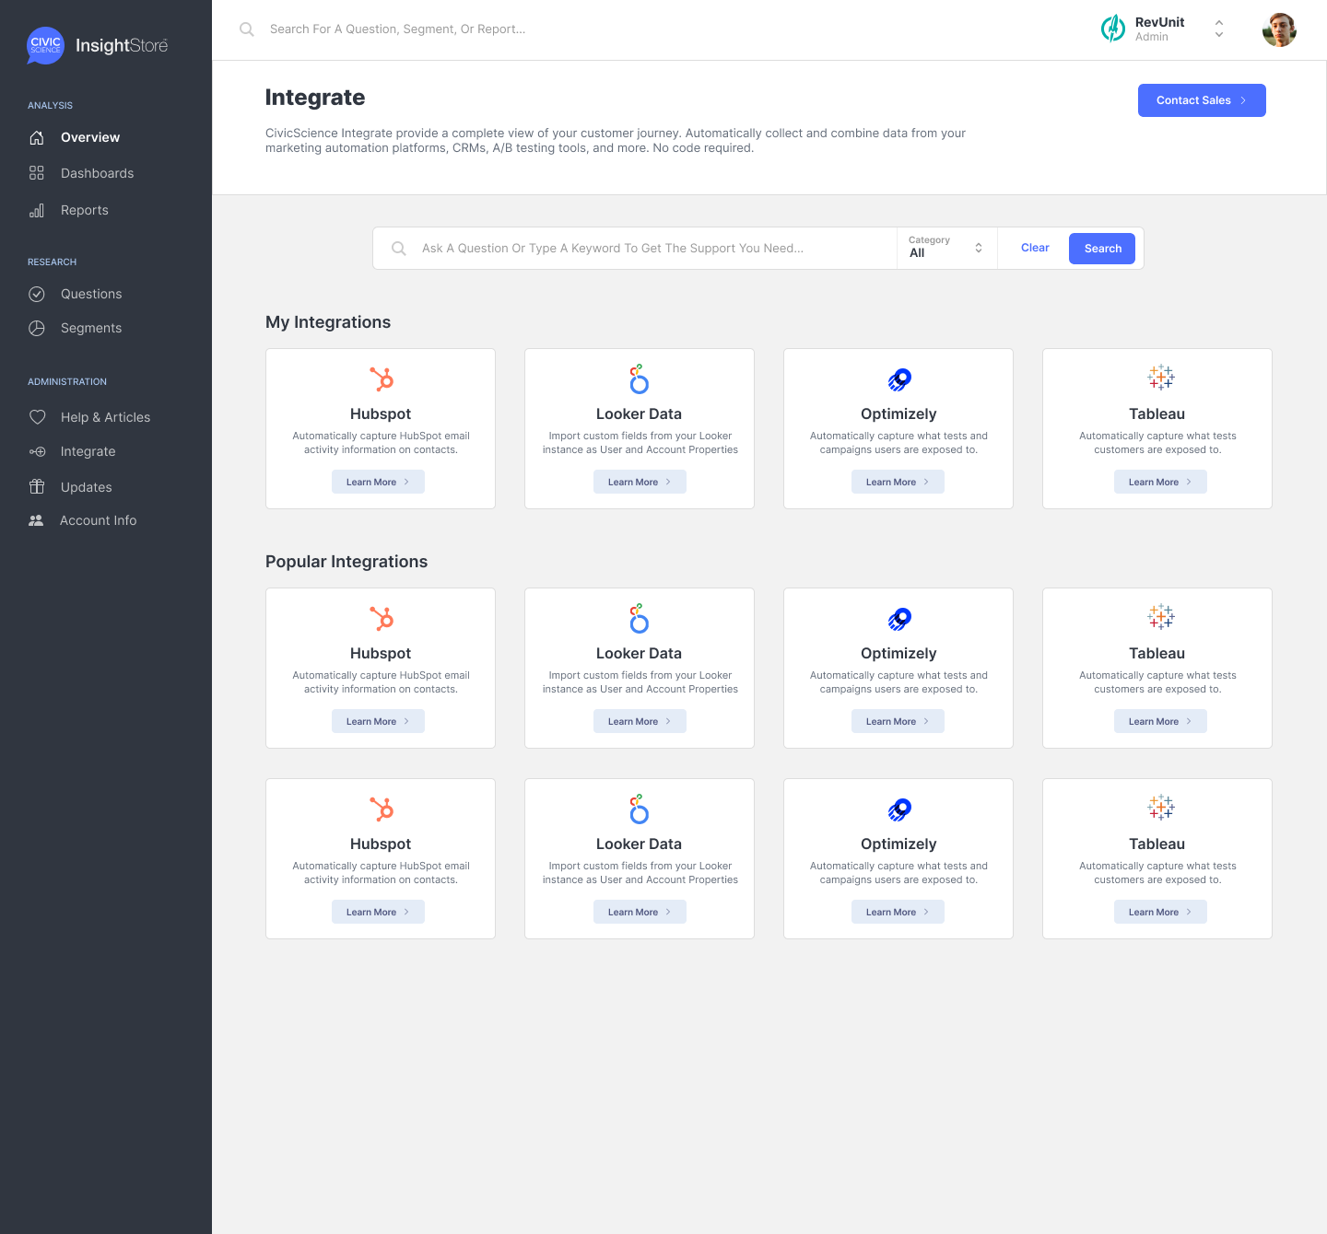The width and height of the screenshot is (1327, 1234).
Task: Go to Account Info sidebar label
Action: 98,520
